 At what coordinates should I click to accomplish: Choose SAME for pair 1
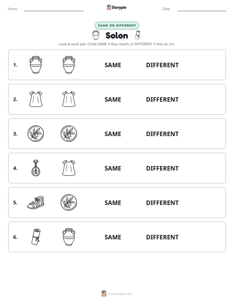(113, 65)
